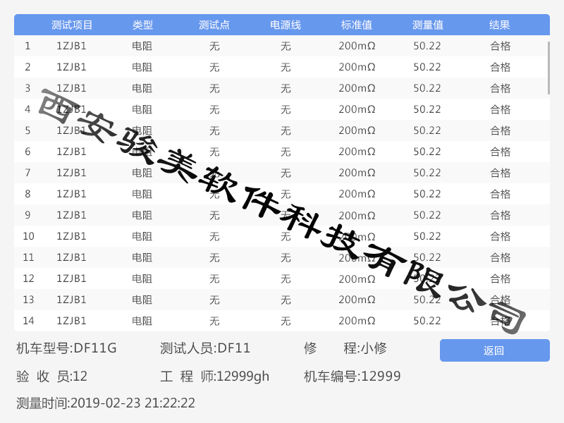The height and width of the screenshot is (423, 564).
Task: Click the 测量时间 timestamp text
Action: [106, 404]
